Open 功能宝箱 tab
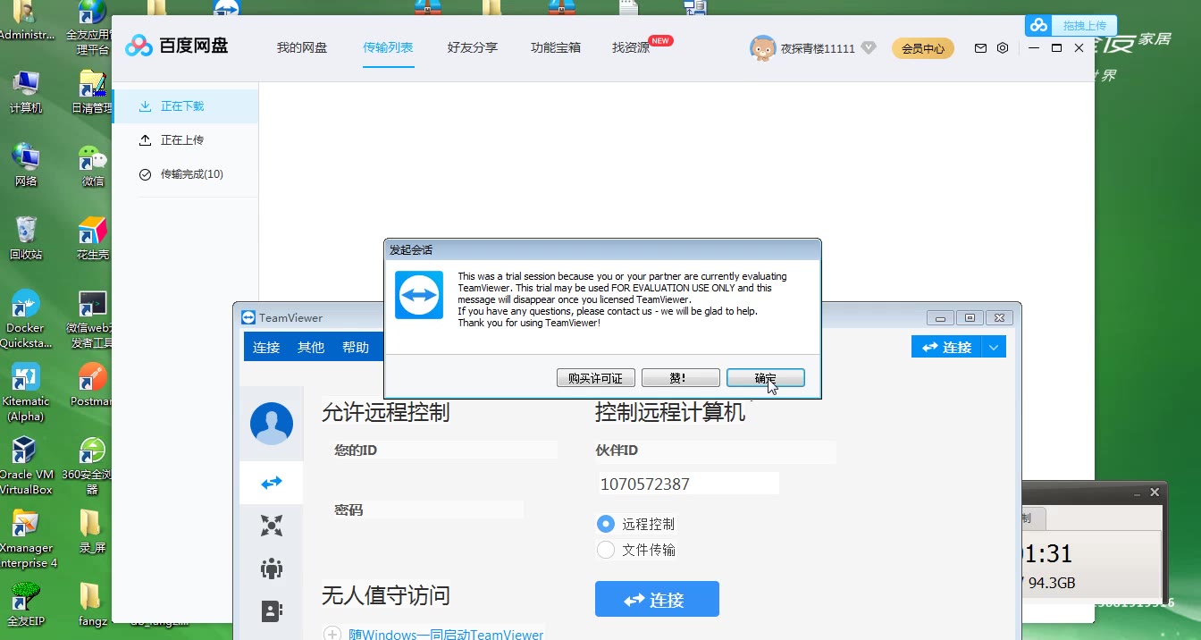Image resolution: width=1201 pixels, height=640 pixels. coord(556,47)
